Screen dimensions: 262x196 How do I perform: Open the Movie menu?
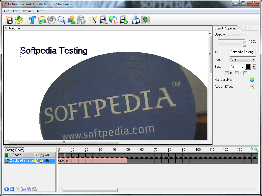(27, 11)
